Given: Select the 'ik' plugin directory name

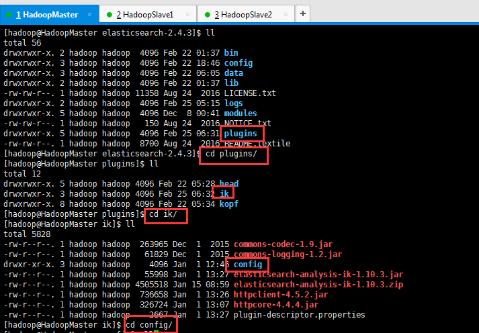Looking at the screenshot, I should (224, 194).
